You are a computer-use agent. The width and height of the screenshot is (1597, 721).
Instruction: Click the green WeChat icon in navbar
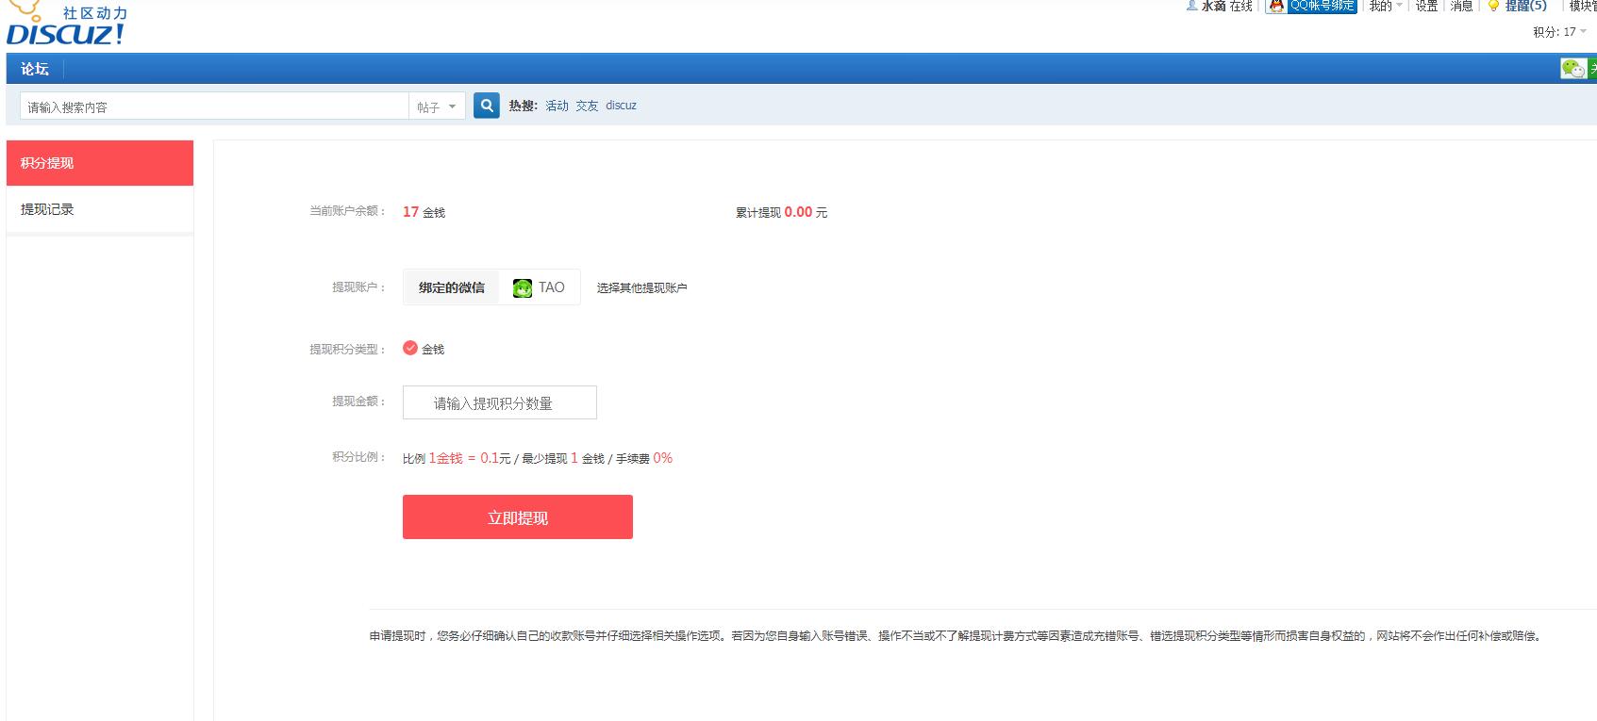pyautogui.click(x=1572, y=68)
